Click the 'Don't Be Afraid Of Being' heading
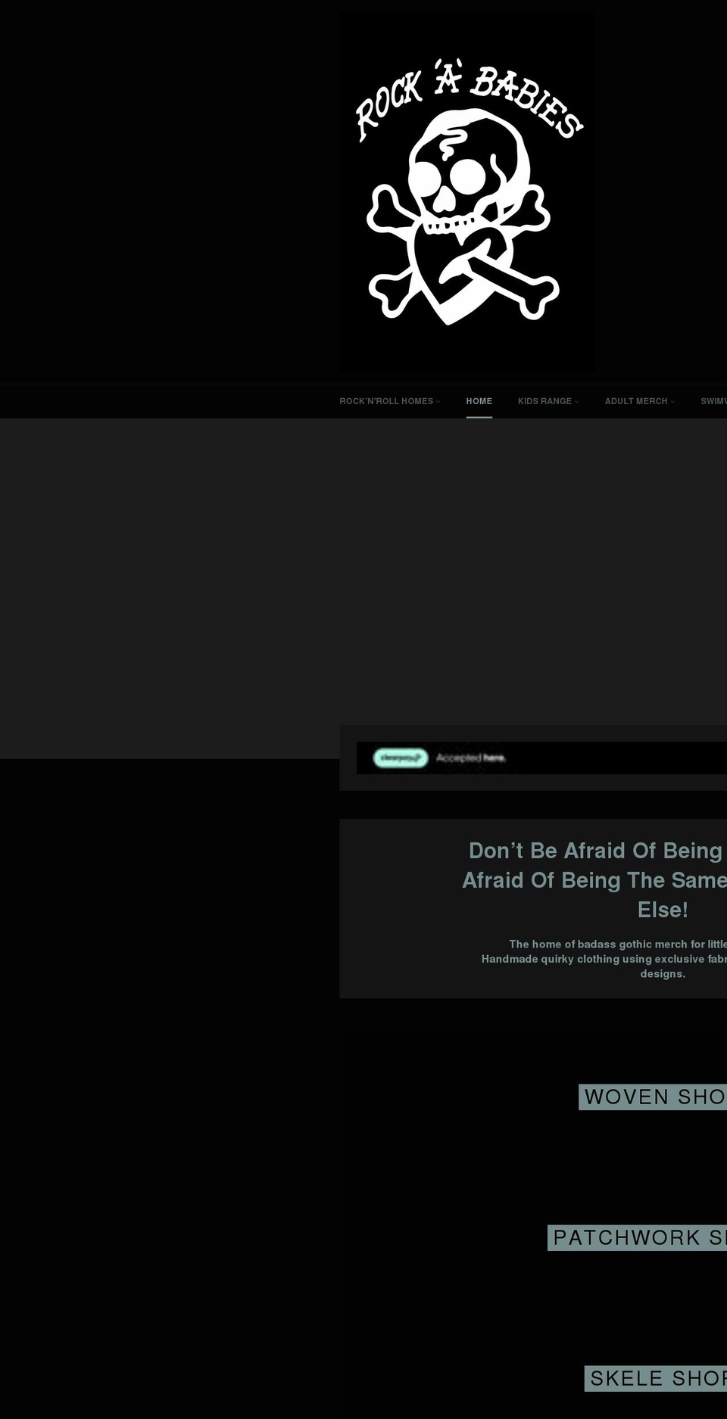This screenshot has width=727, height=1419. click(595, 851)
